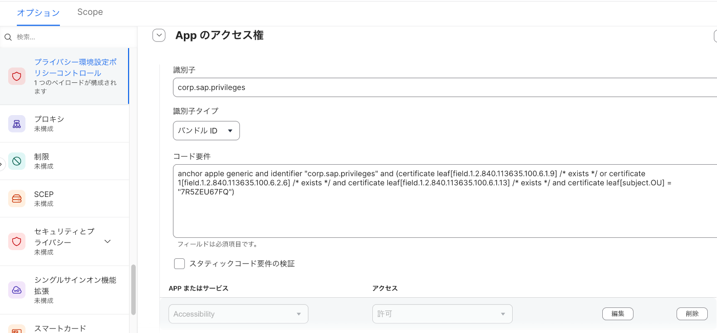Open the 許可 access dropdown
The height and width of the screenshot is (333, 717).
[x=442, y=314]
